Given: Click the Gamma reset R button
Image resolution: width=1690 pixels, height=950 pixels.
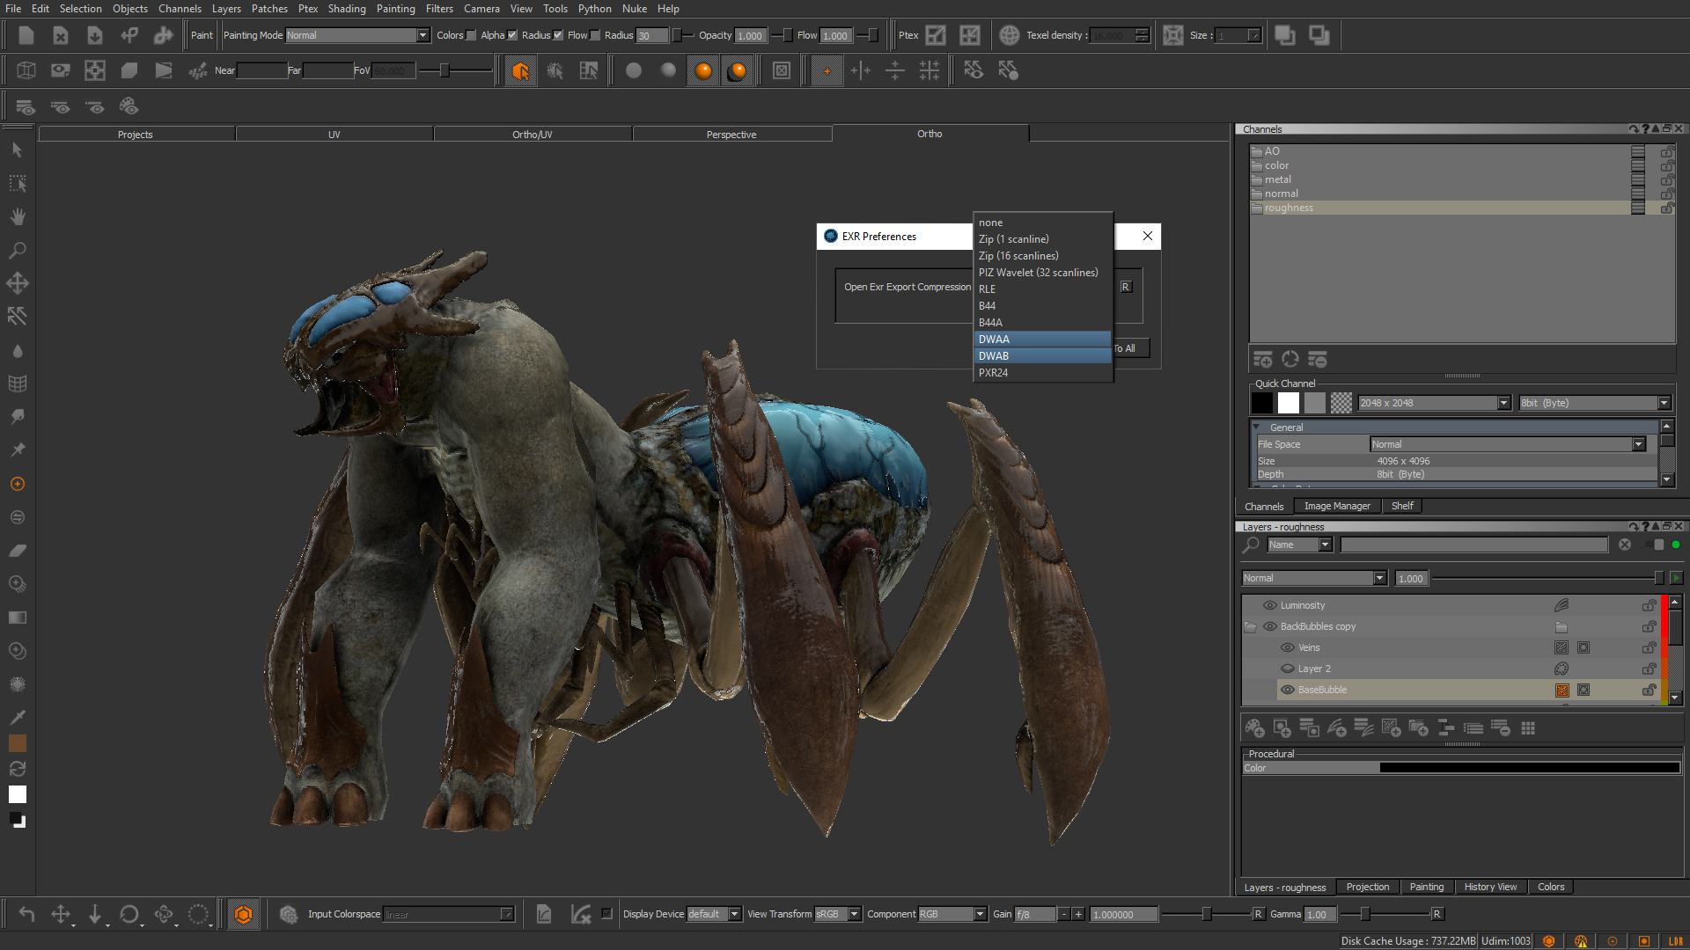Looking at the screenshot, I should (x=1436, y=914).
